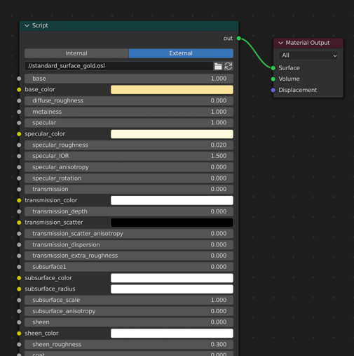Click the base input socket
Viewport: 354px width, 356px height.
pyautogui.click(x=19, y=79)
